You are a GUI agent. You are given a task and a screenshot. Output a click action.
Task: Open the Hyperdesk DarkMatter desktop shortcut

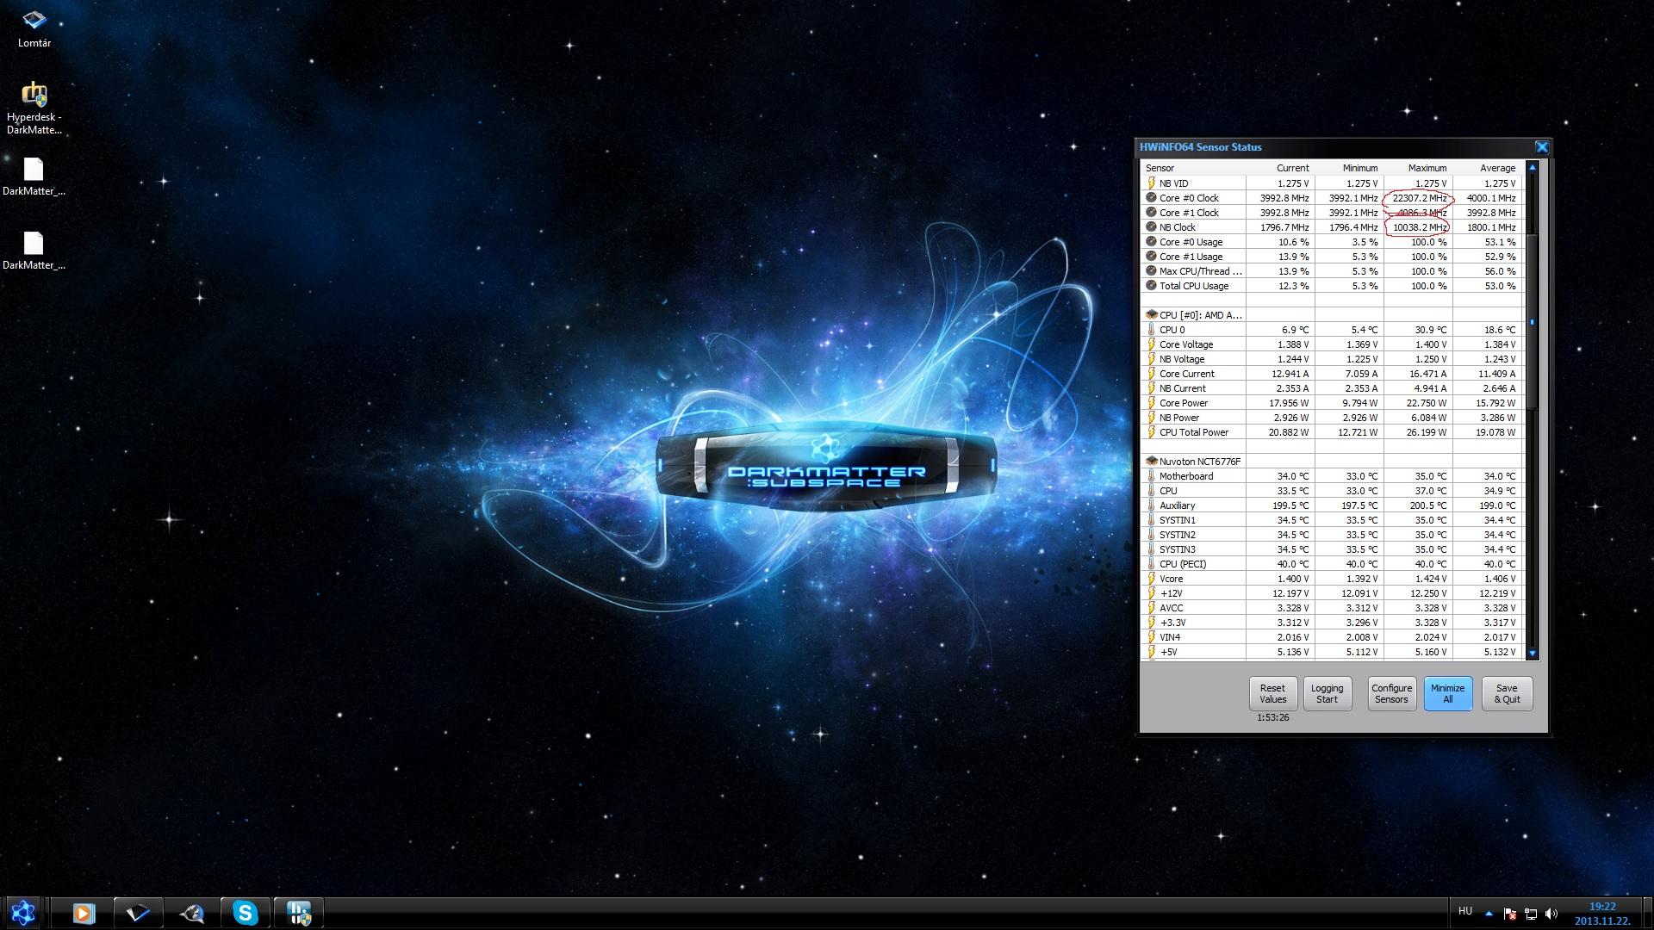[34, 108]
